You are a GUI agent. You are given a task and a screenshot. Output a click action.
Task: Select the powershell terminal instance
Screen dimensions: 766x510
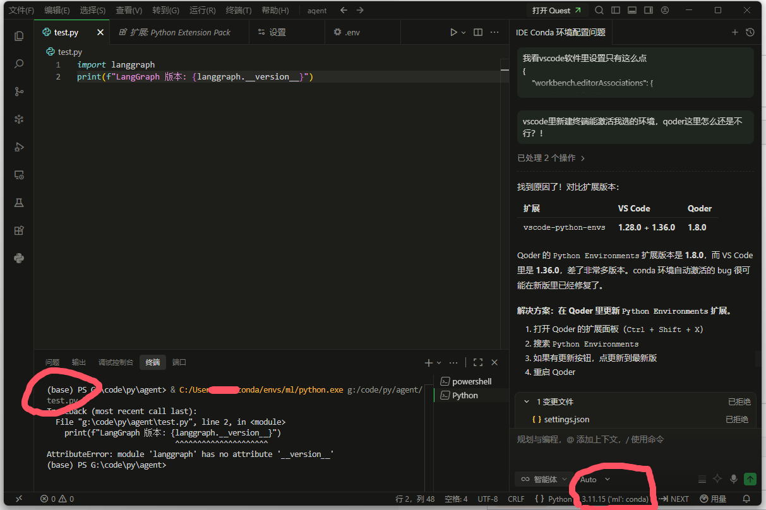470,381
